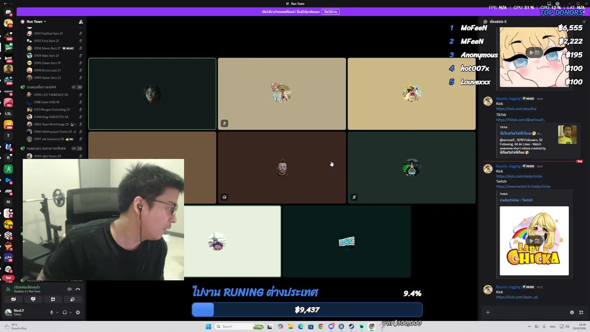
Task: Open the soundboard in voice panel
Action: click(x=73, y=299)
